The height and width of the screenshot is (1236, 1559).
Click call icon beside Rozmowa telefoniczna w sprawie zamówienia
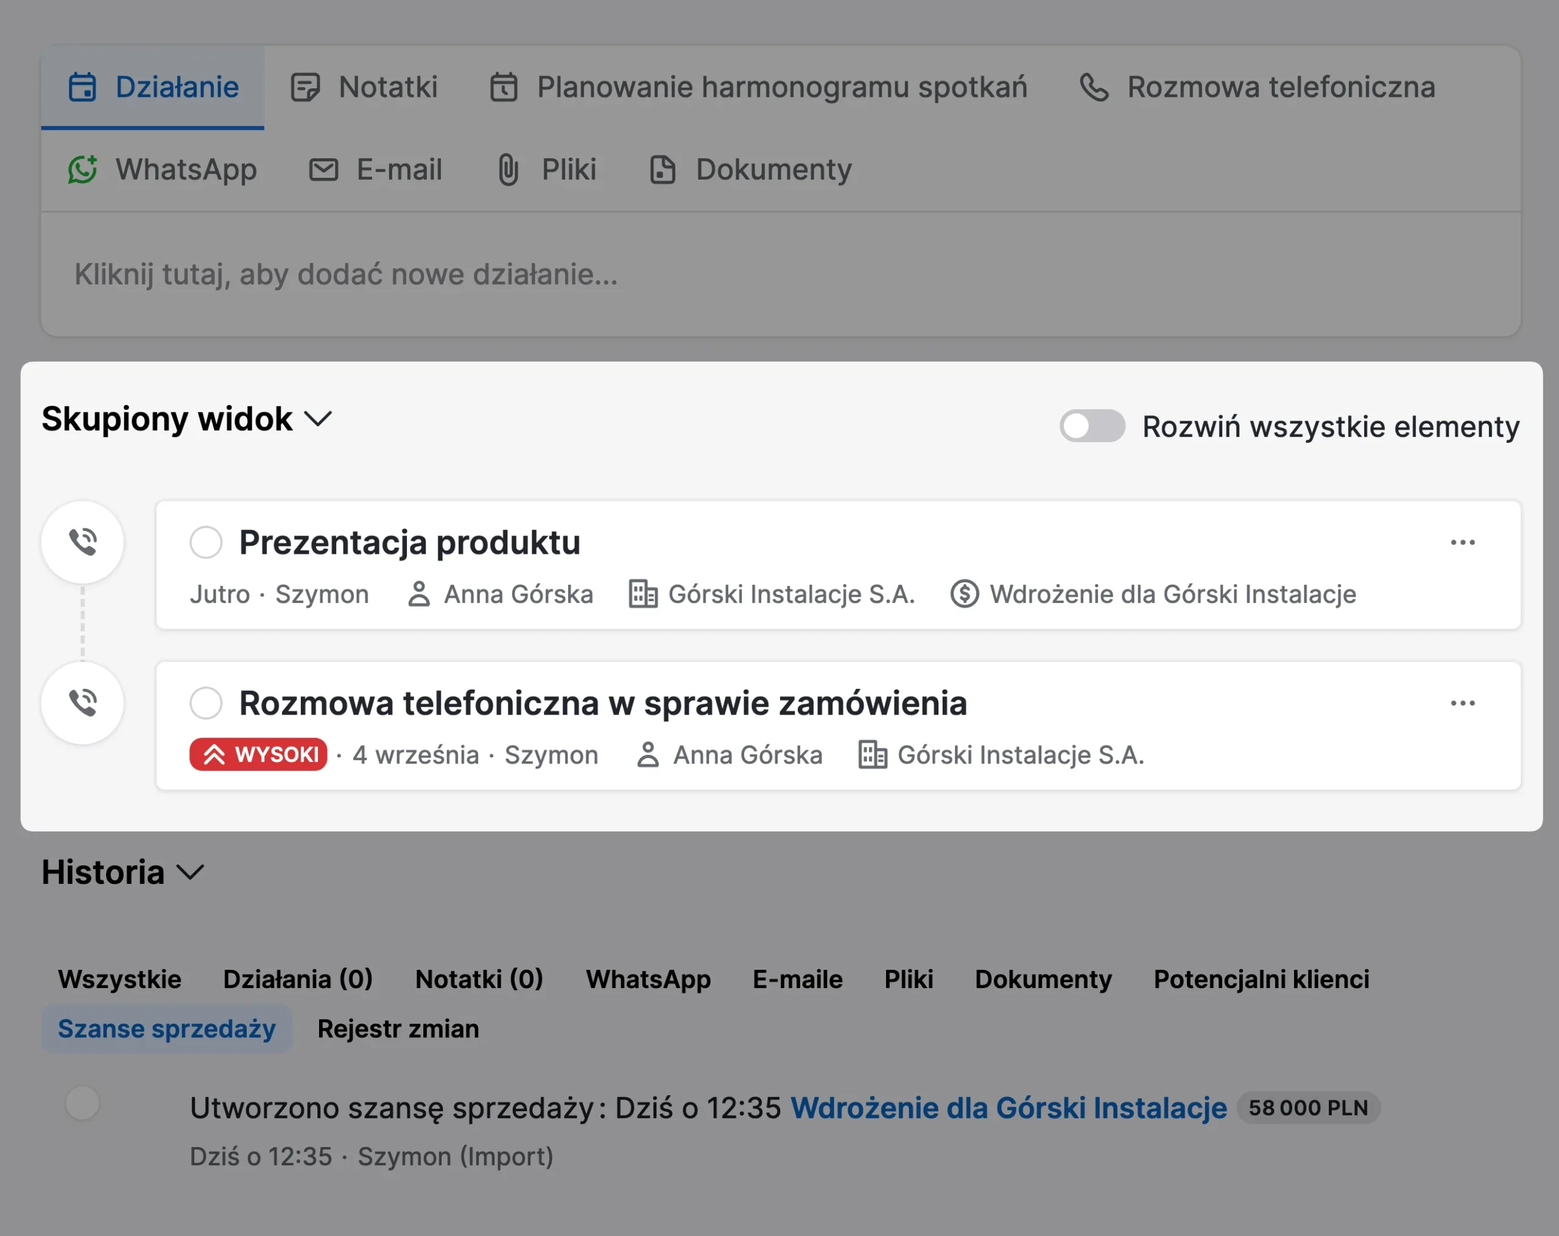(82, 702)
